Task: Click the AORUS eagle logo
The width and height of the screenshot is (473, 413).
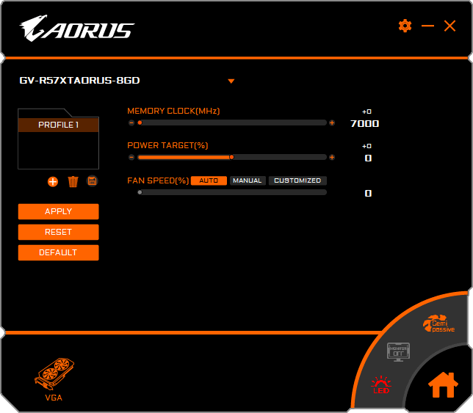Action: tap(76, 29)
